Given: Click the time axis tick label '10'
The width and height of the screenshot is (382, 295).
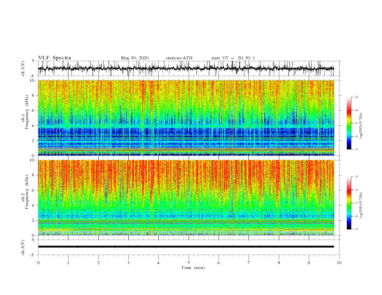Looking at the screenshot, I should 339,263.
